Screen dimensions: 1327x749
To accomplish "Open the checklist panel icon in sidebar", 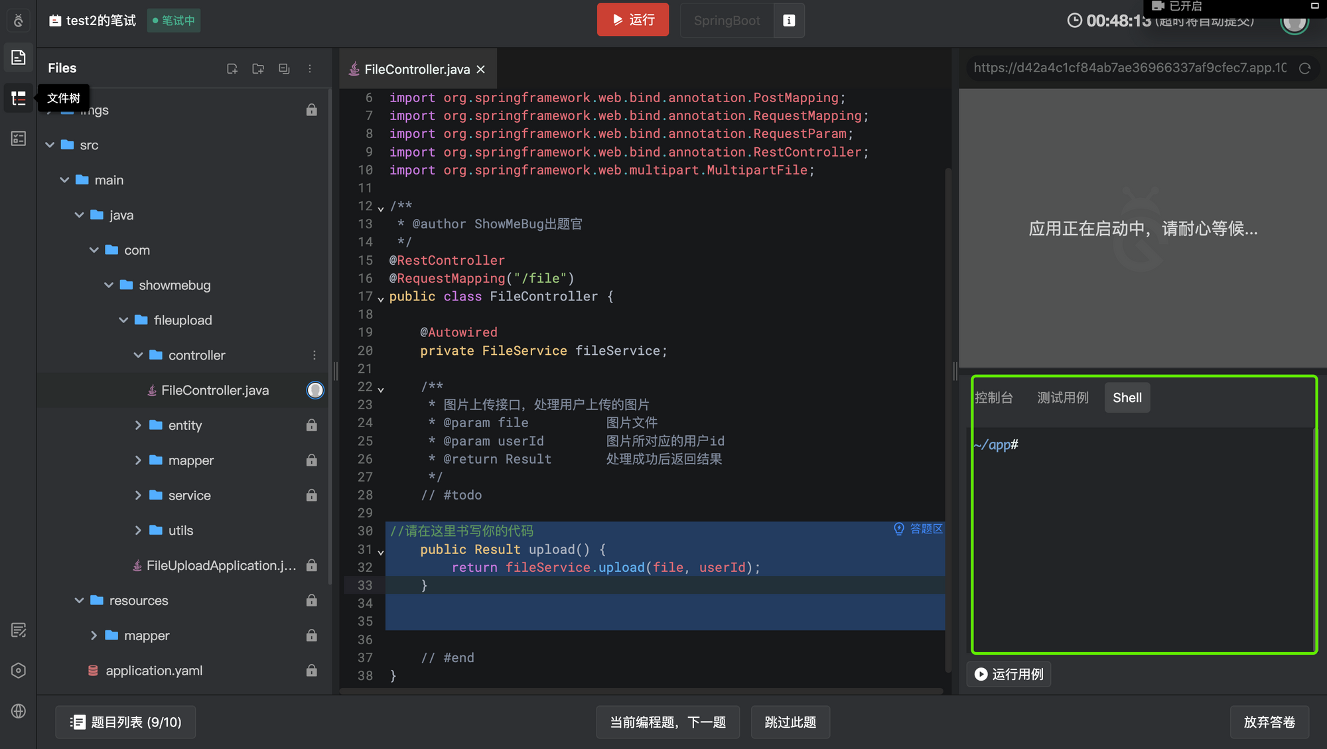I will tap(19, 139).
